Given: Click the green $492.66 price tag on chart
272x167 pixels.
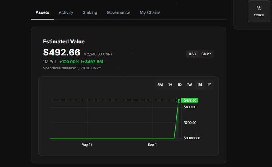Looking at the screenshot, I should tap(190, 100).
